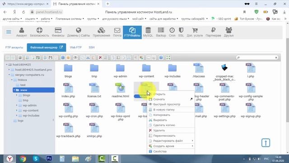The image size is (289, 163).
Task: Collapse the host1804425 tree root
Action: [7, 64]
